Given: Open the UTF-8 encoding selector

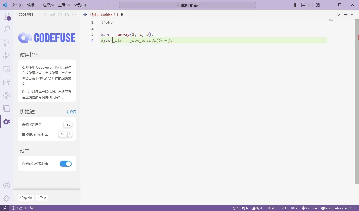Looking at the screenshot, I should click(x=271, y=208).
